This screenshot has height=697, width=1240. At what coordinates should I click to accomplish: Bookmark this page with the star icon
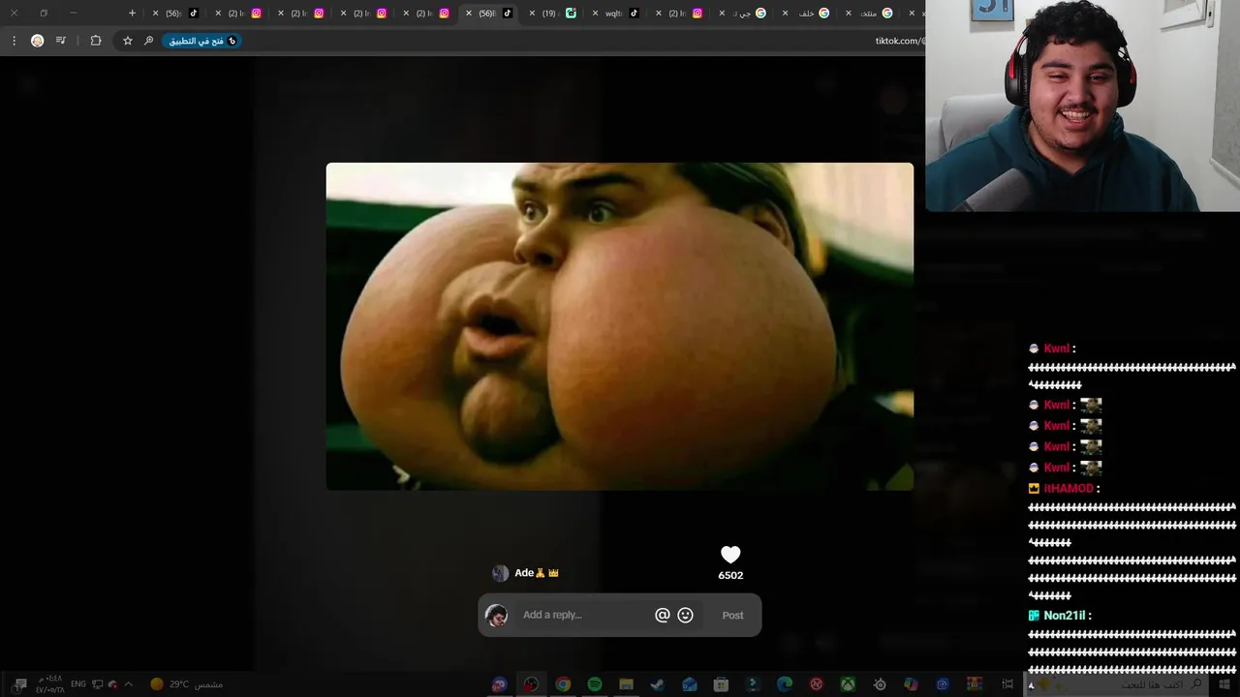[127, 41]
